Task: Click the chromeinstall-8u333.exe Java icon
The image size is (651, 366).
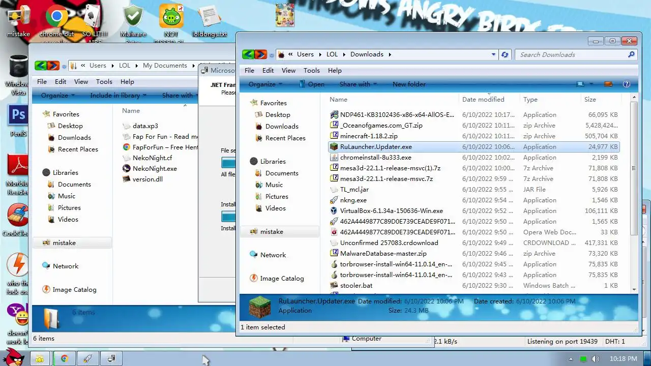Action: pos(334,157)
